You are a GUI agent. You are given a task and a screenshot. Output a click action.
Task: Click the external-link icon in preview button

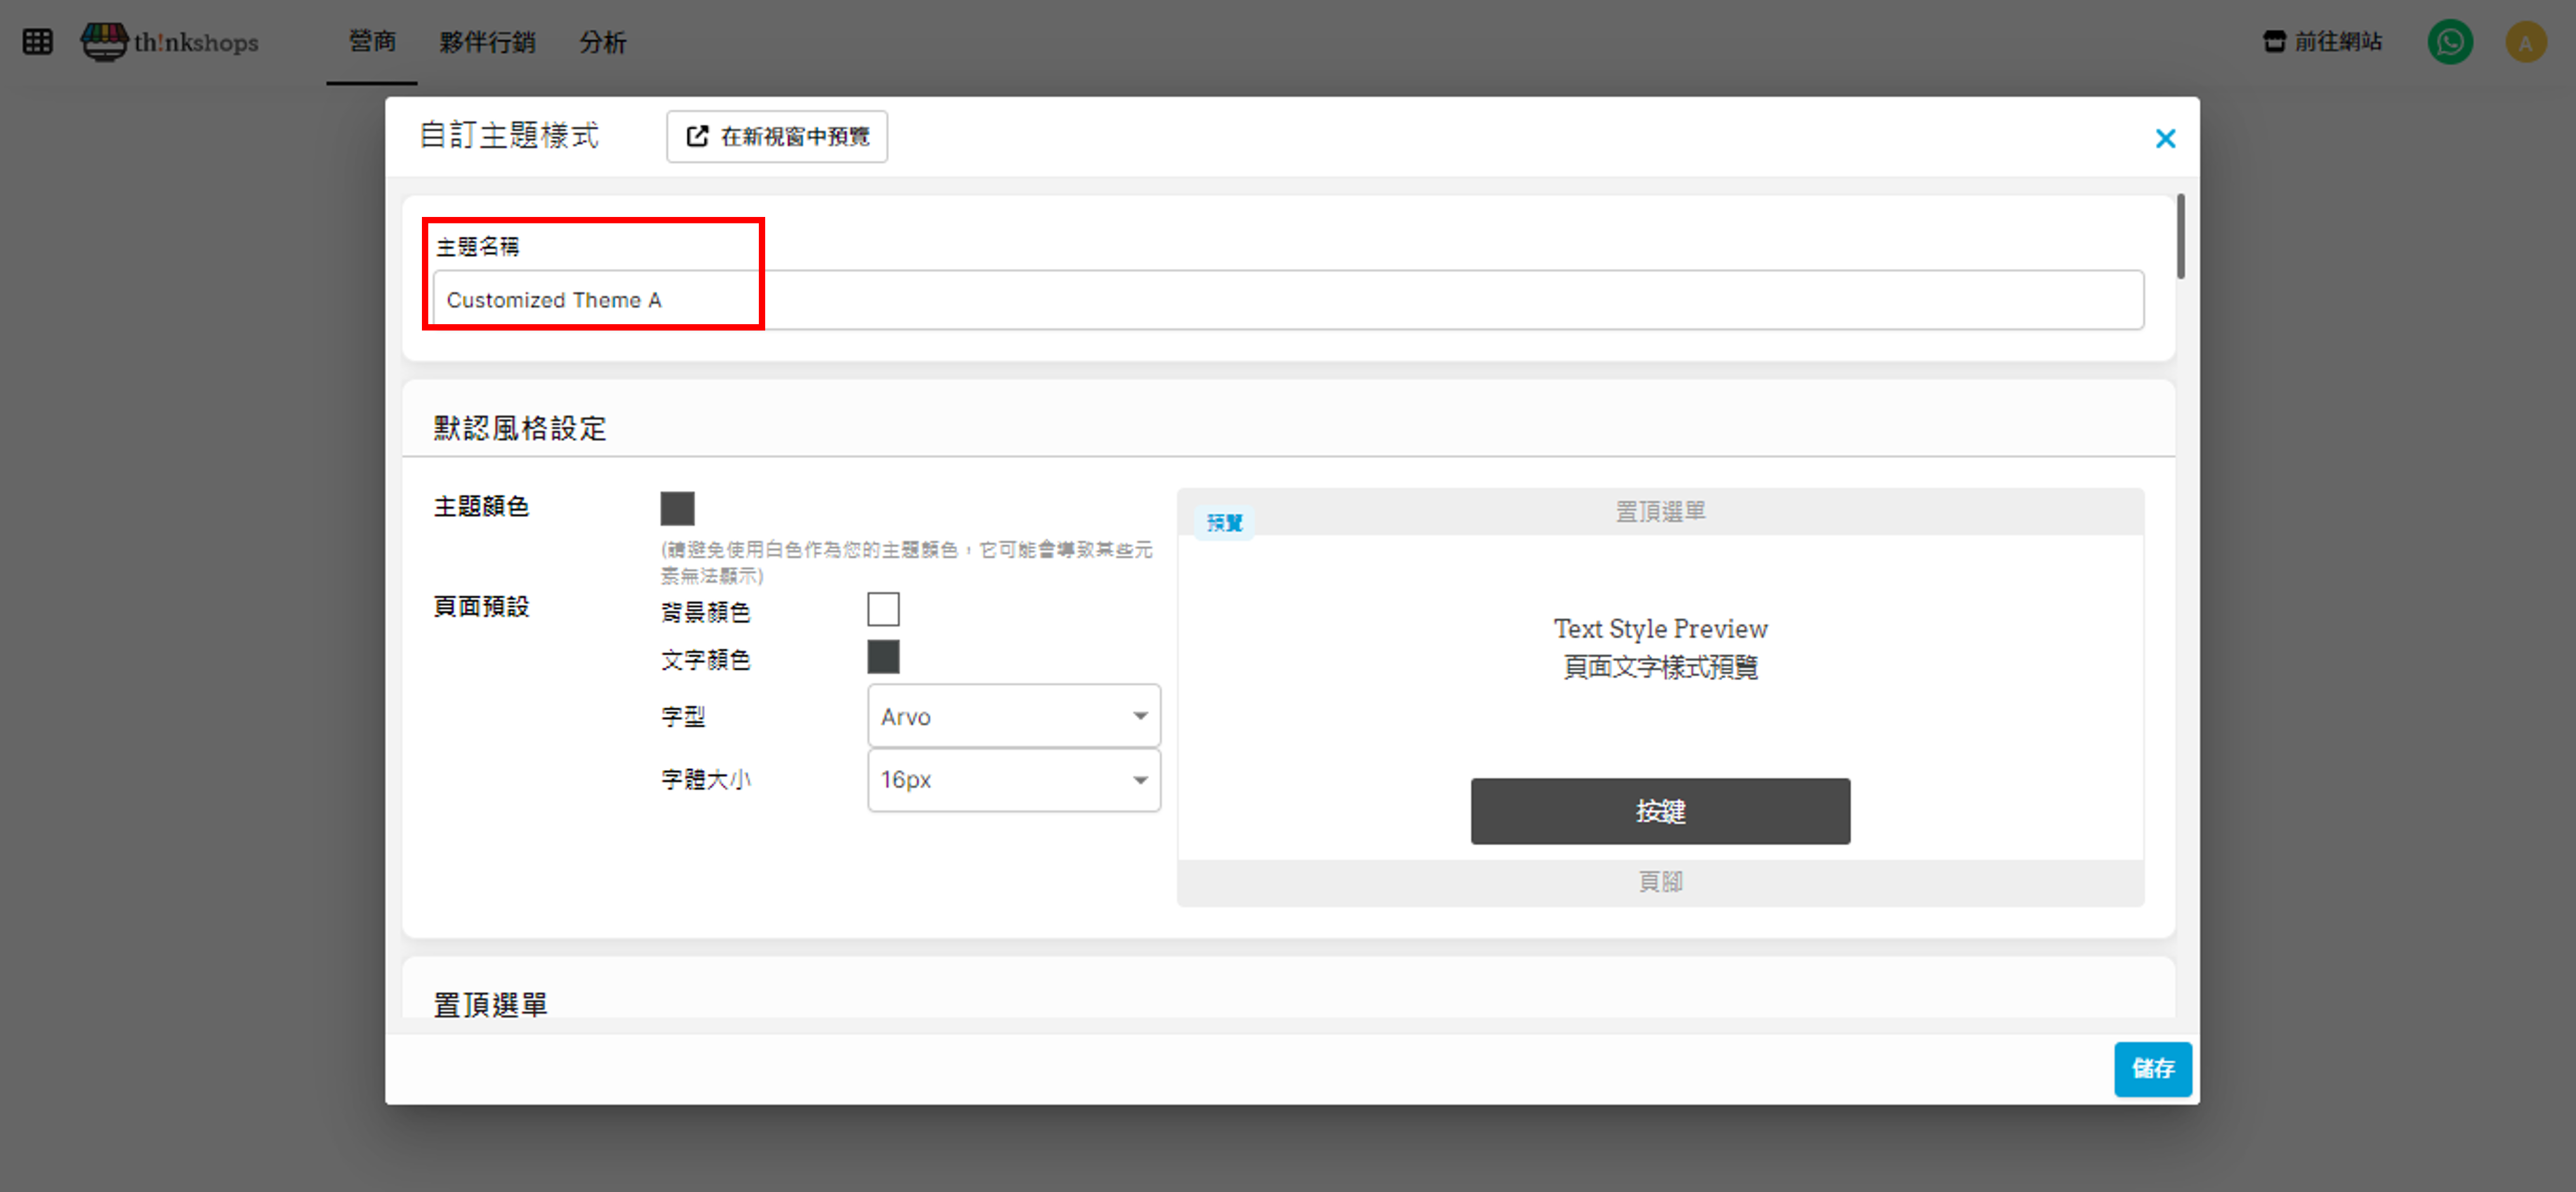point(697,136)
